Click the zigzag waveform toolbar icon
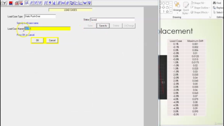The height and width of the screenshot is (126, 224). click(63, 3)
